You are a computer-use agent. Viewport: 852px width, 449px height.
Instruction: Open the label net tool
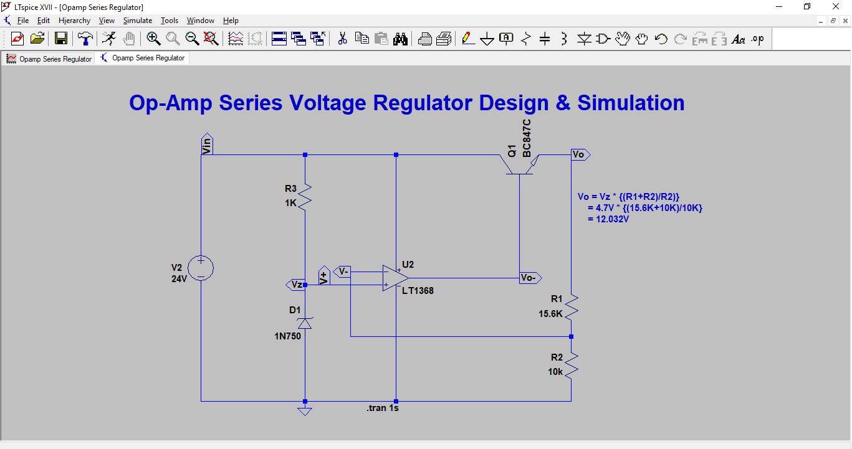(506, 39)
